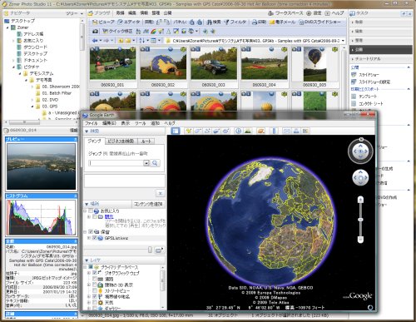Click the add image overlay icon
This screenshot has height=322, width=416.
216,131
